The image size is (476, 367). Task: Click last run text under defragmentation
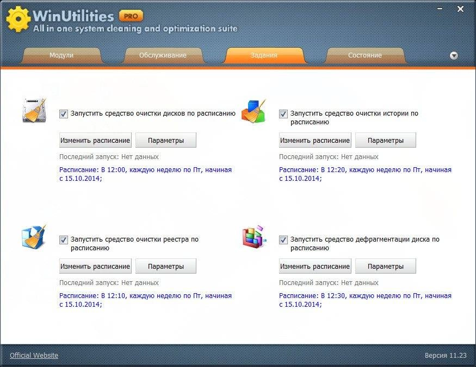coord(329,282)
